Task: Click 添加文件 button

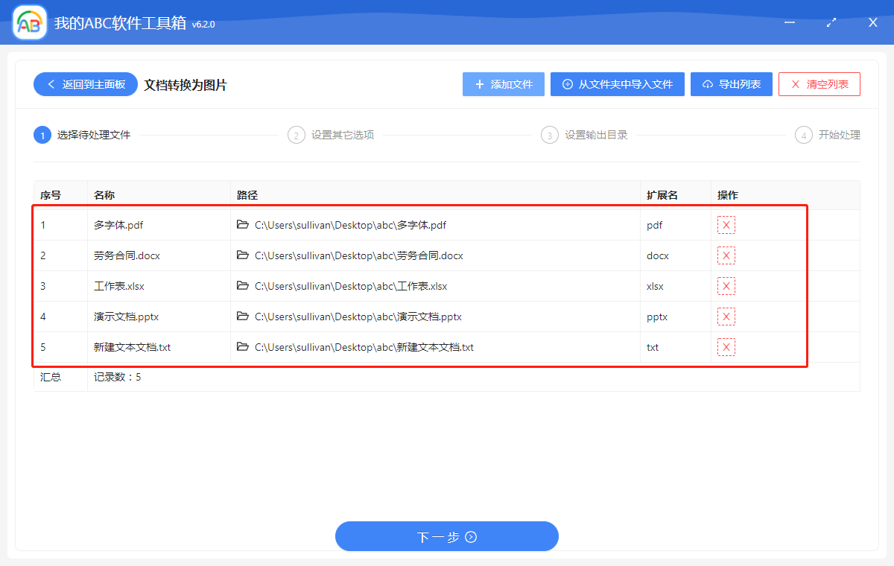Action: [504, 84]
